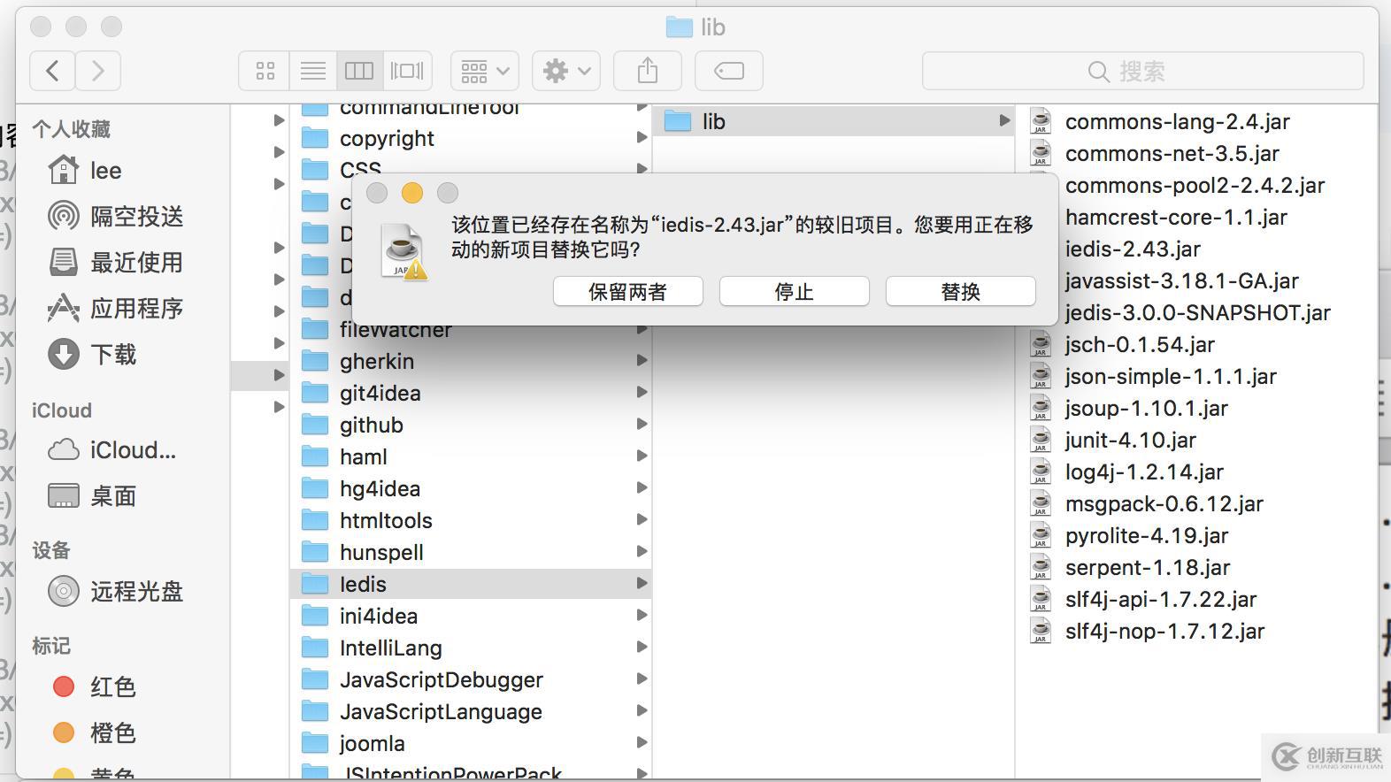The image size is (1391, 782).
Task: Expand the ledis folder arrow
Action: (642, 584)
